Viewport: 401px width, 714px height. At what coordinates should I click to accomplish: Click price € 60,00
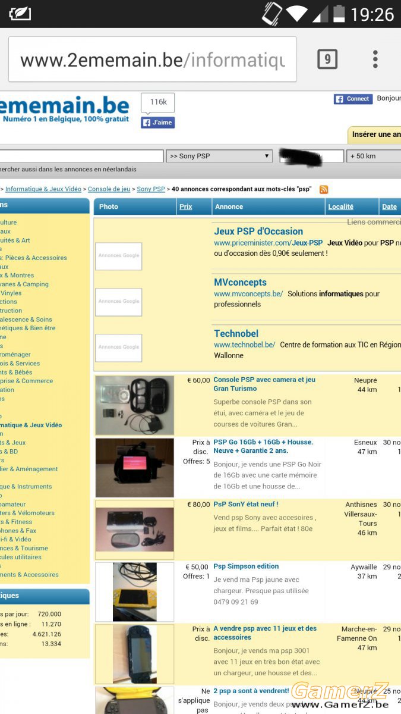[x=198, y=380]
